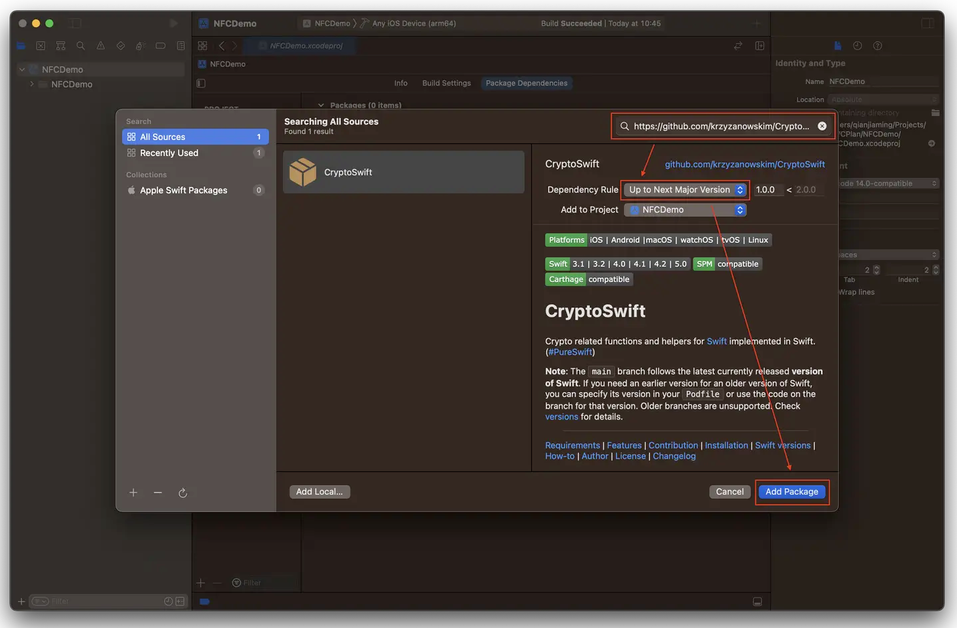Open the github.com/krzyzanowskim/CryptoSwift link
The height and width of the screenshot is (628, 957).
pos(745,164)
